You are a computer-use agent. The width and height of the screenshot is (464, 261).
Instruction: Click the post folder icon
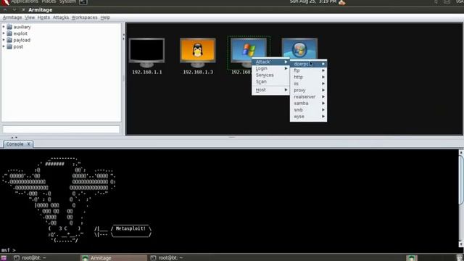tap(9, 46)
